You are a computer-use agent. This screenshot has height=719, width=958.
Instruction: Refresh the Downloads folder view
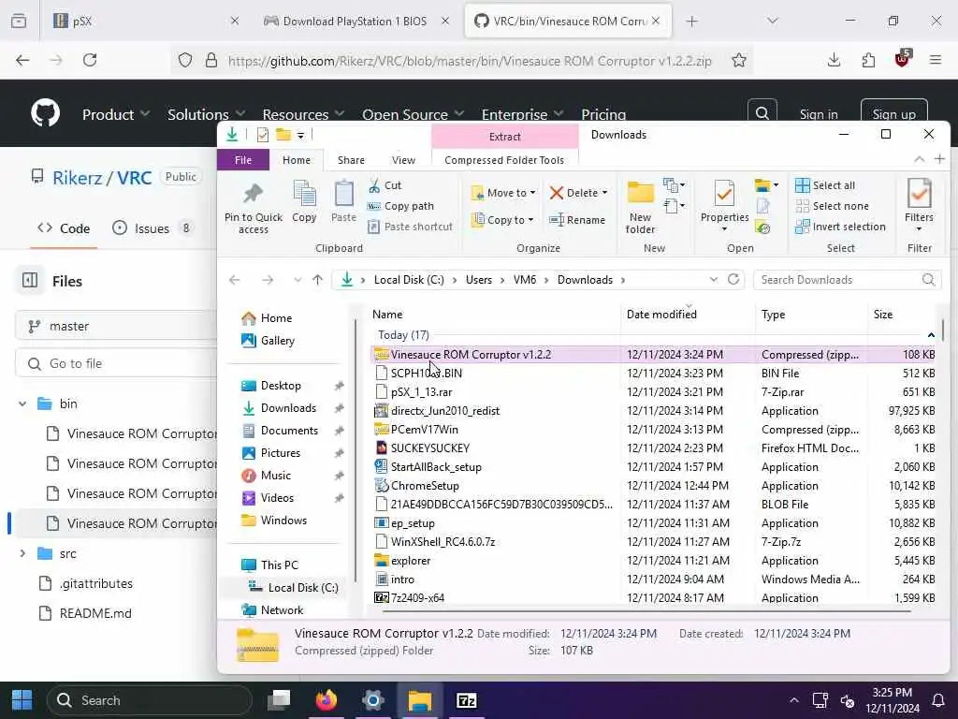pos(733,279)
